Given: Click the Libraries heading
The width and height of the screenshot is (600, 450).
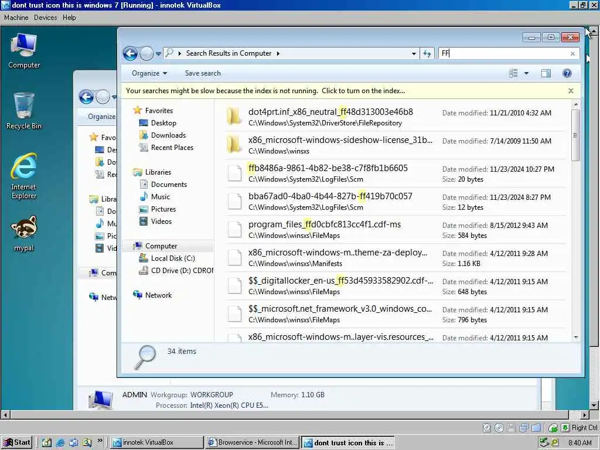Looking at the screenshot, I should 158,172.
